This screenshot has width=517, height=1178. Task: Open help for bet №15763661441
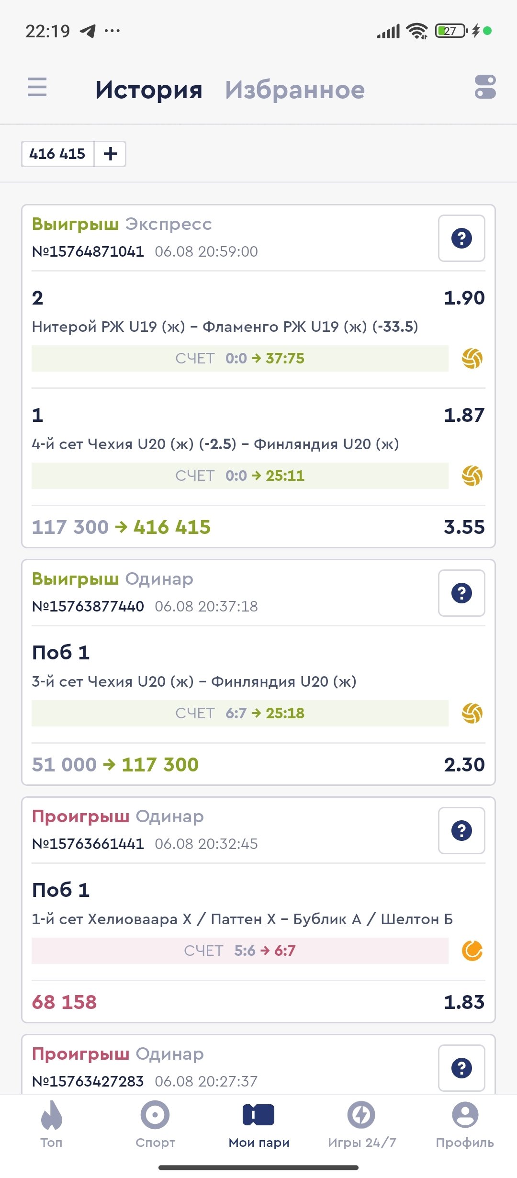(x=461, y=831)
